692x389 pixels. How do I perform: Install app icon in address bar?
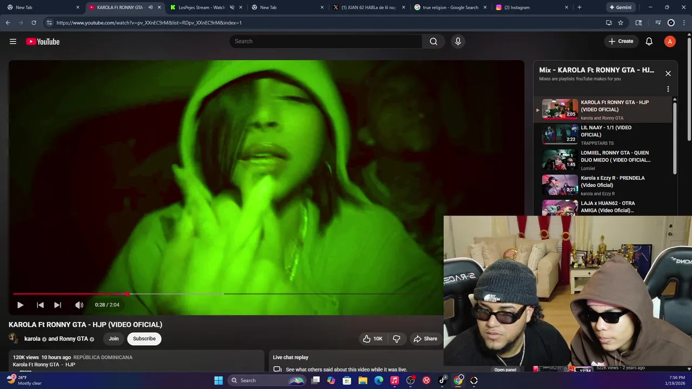click(x=609, y=23)
